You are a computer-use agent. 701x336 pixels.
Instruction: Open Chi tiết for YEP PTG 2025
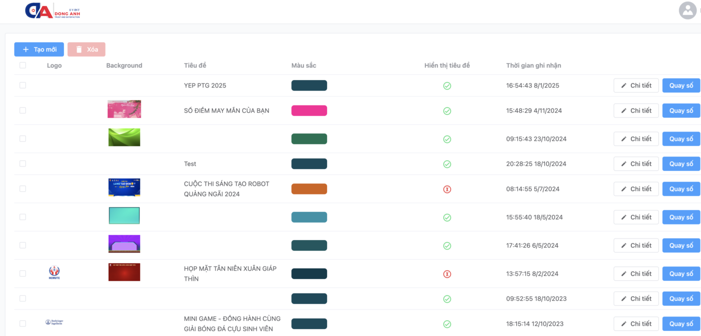coord(636,85)
